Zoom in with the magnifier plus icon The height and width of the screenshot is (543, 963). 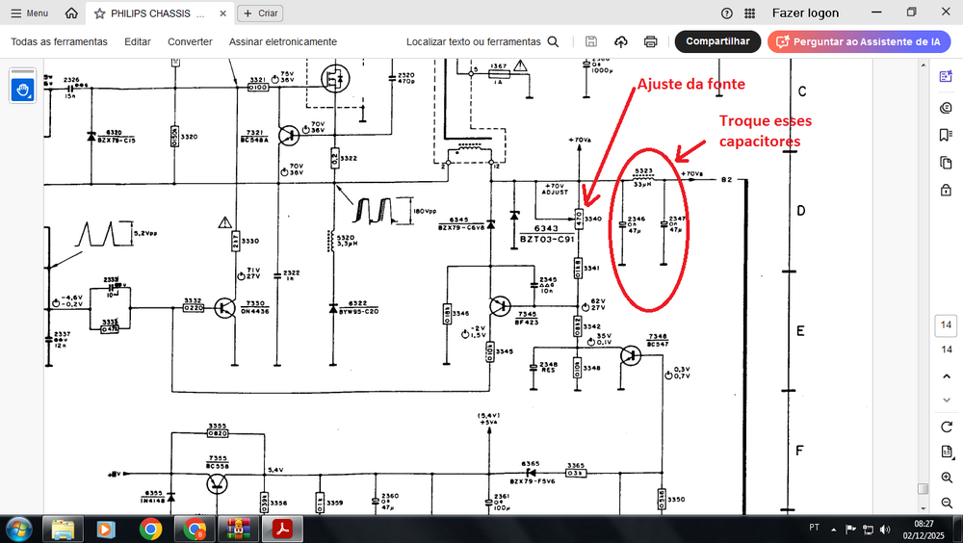coord(946,477)
